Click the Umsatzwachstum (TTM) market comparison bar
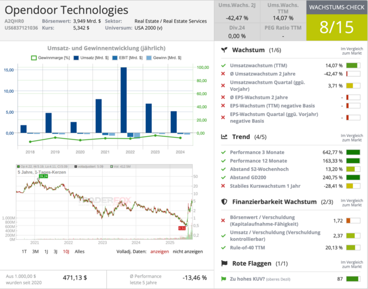Viewport: 368px width, 289px height. [x=353, y=65]
